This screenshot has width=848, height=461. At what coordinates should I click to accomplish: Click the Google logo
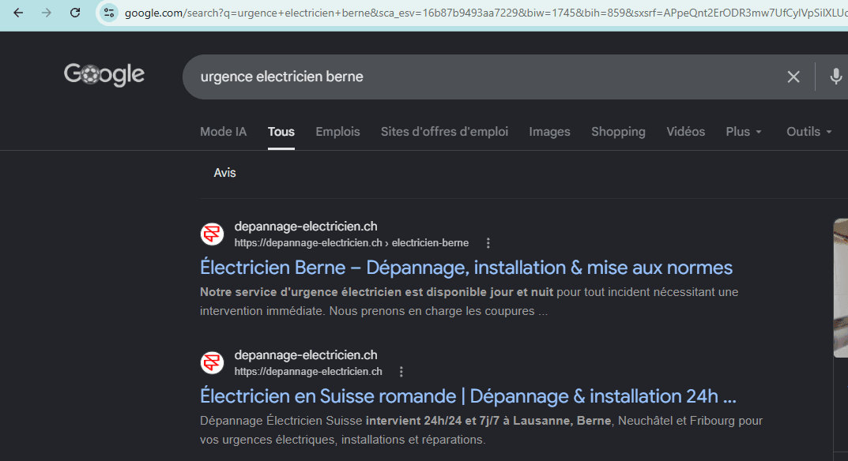click(104, 74)
